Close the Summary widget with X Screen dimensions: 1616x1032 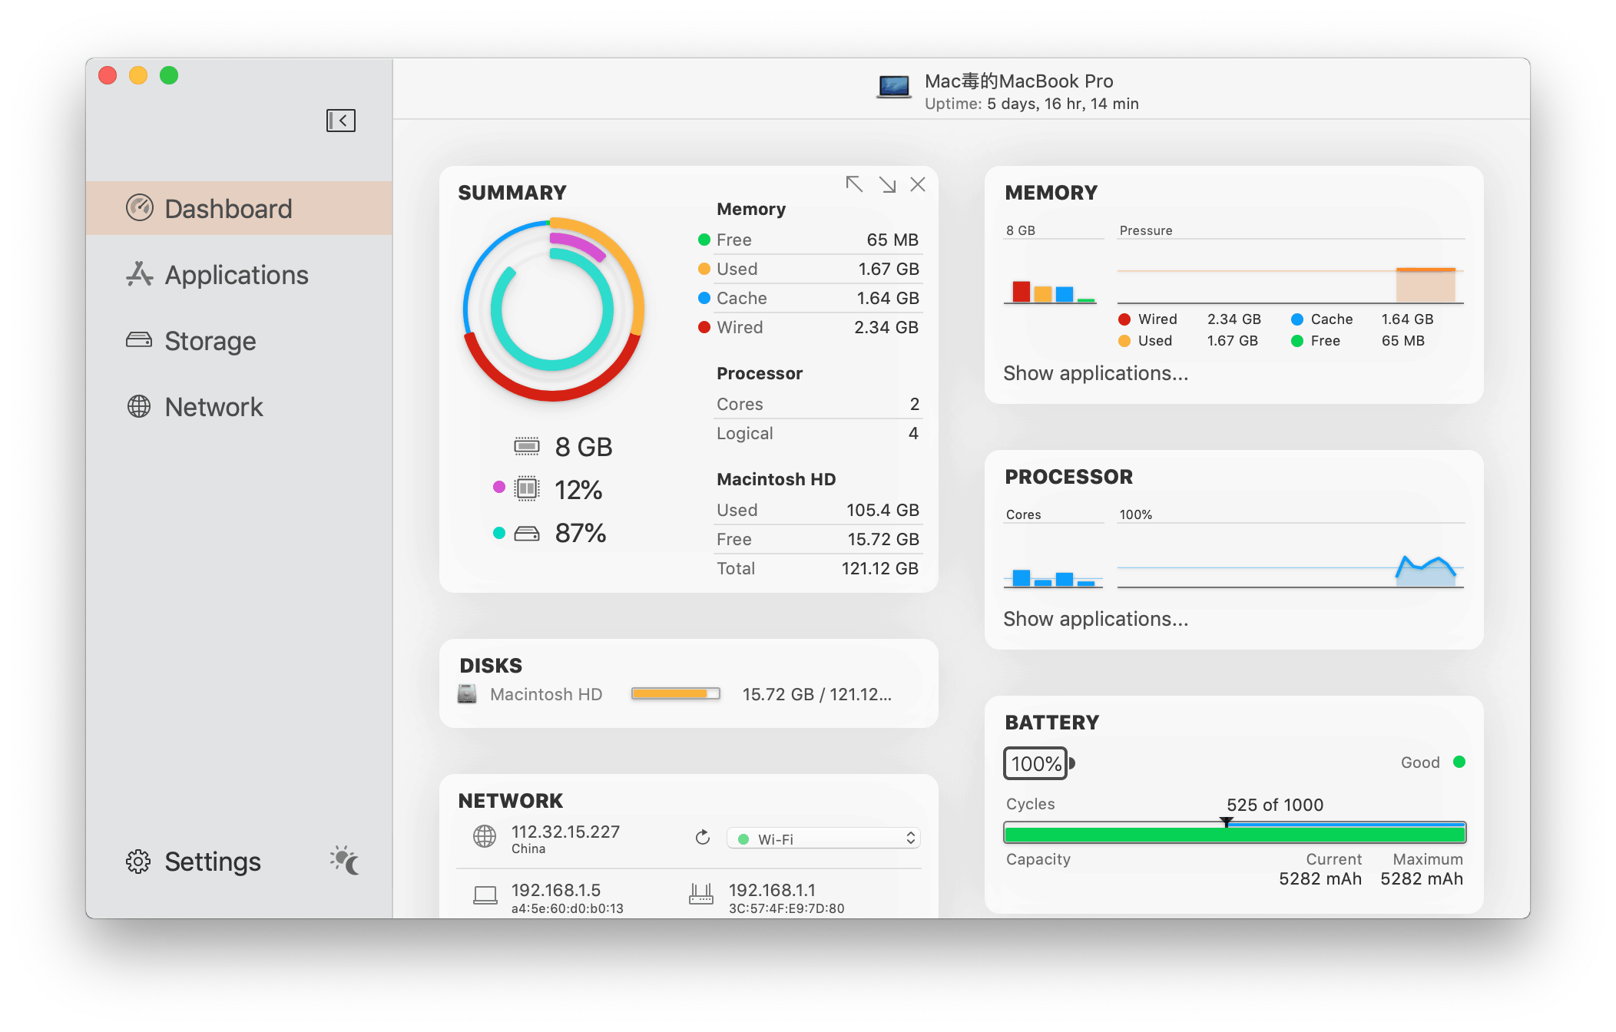918,184
